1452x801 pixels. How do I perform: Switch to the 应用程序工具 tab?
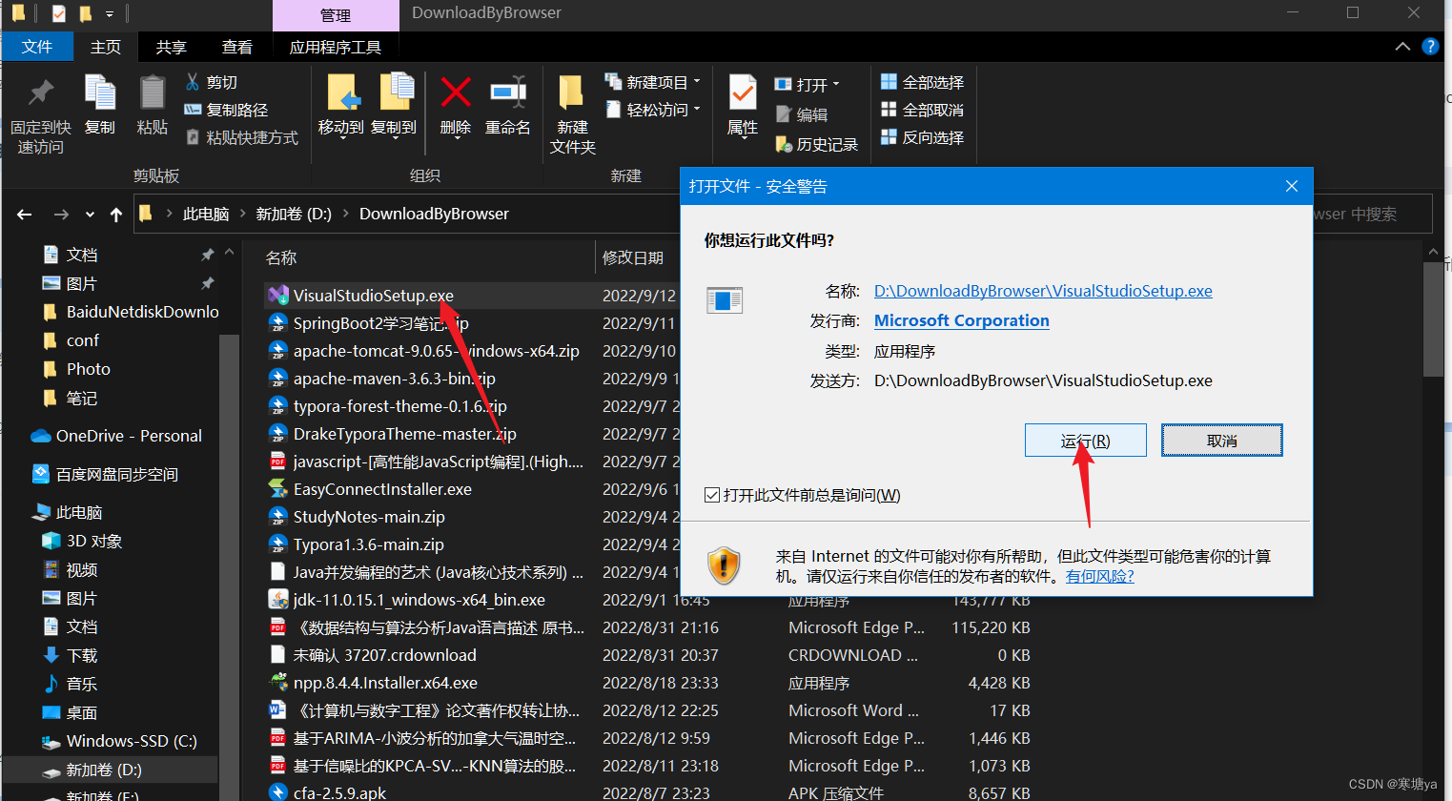336,47
